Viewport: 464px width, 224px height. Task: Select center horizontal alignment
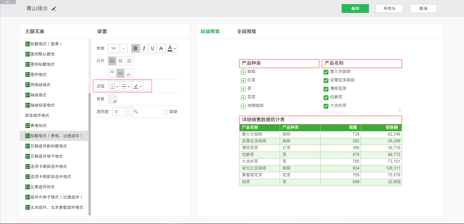coord(121,61)
